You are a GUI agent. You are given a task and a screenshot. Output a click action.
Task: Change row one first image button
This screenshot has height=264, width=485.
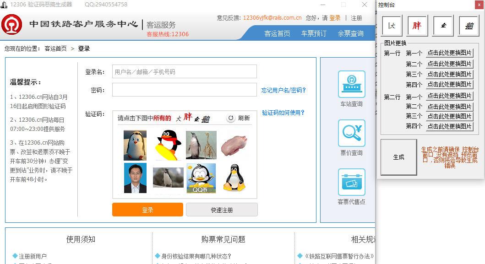[x=449, y=53]
